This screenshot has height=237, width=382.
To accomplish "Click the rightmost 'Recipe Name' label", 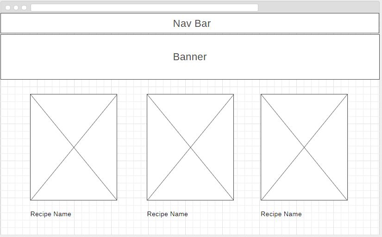I will (x=281, y=214).
